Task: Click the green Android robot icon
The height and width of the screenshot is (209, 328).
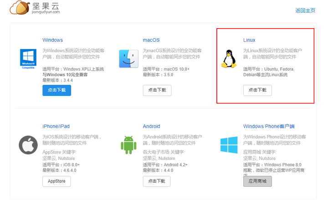Action: (x=128, y=145)
